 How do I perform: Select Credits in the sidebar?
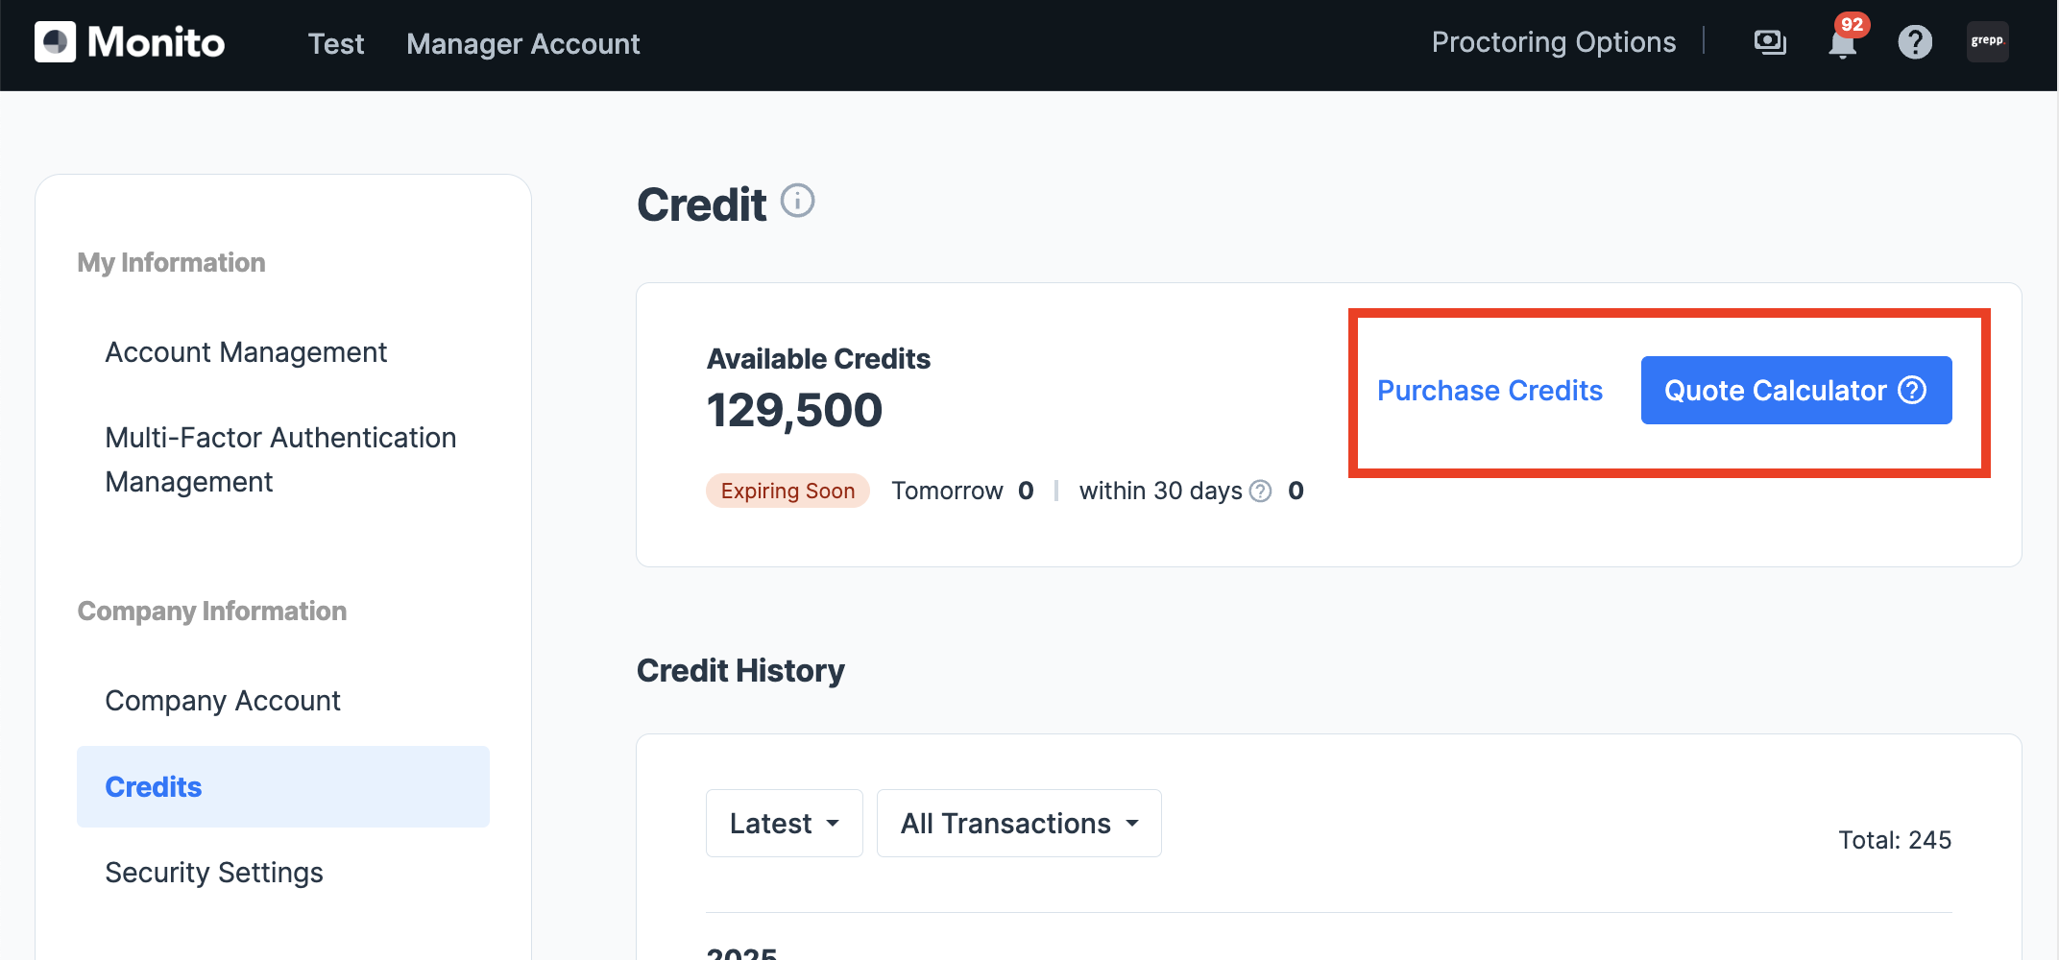pyautogui.click(x=154, y=787)
